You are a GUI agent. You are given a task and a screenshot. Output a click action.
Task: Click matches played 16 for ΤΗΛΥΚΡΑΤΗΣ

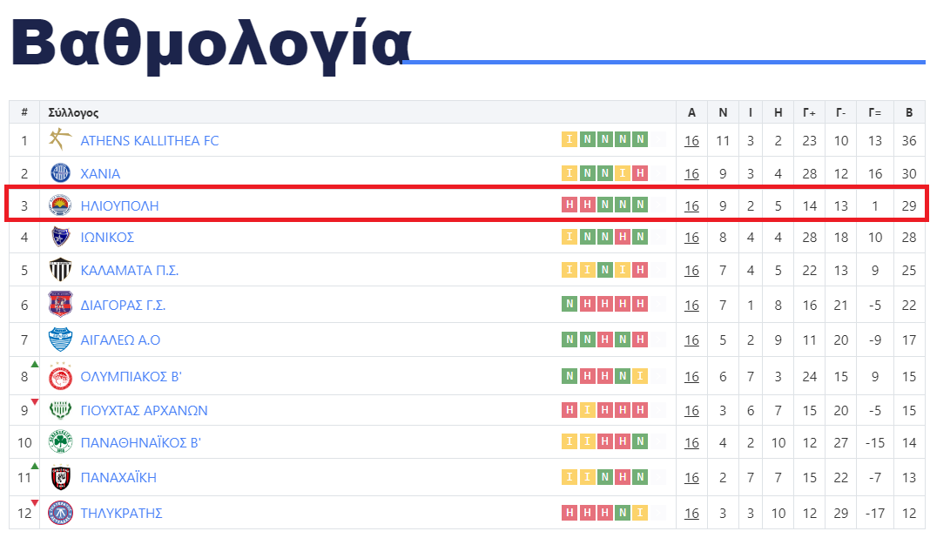point(691,513)
